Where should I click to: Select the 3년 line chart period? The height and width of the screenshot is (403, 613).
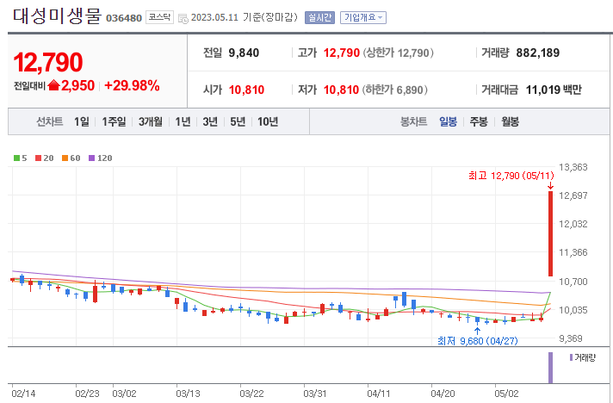point(210,122)
